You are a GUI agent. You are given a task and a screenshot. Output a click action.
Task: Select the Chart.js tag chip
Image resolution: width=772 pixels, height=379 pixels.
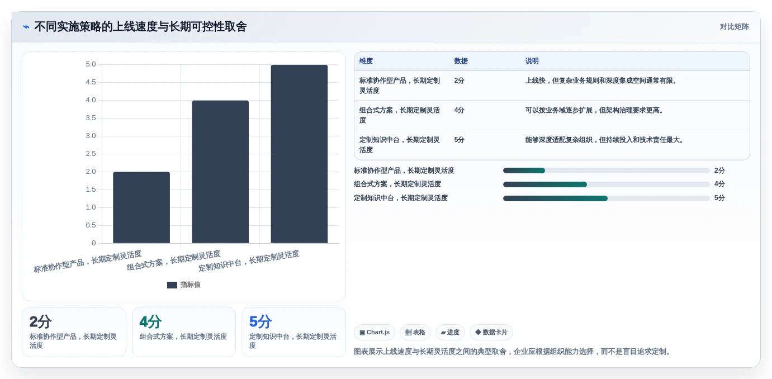(375, 333)
